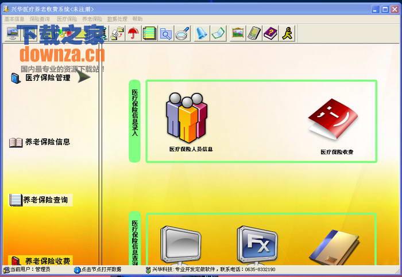This screenshot has height=277, width=402.
Task: Click the green notepad toolbar icon
Action: coord(149,33)
